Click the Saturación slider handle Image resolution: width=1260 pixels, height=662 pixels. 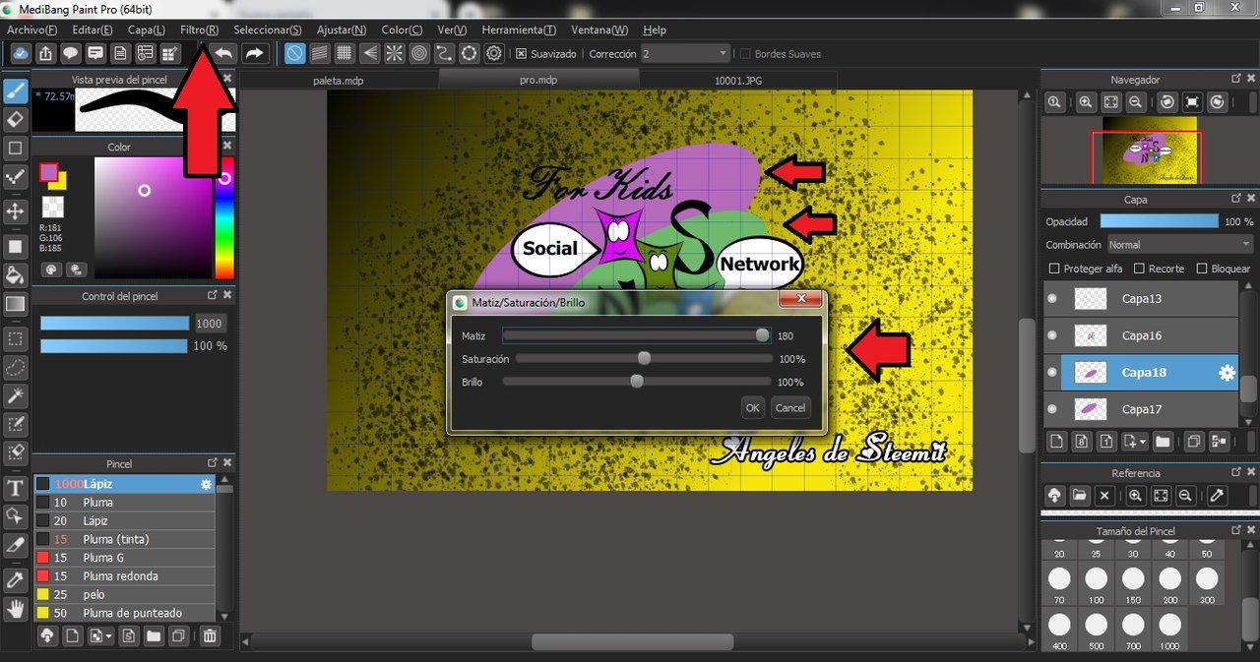pos(644,359)
